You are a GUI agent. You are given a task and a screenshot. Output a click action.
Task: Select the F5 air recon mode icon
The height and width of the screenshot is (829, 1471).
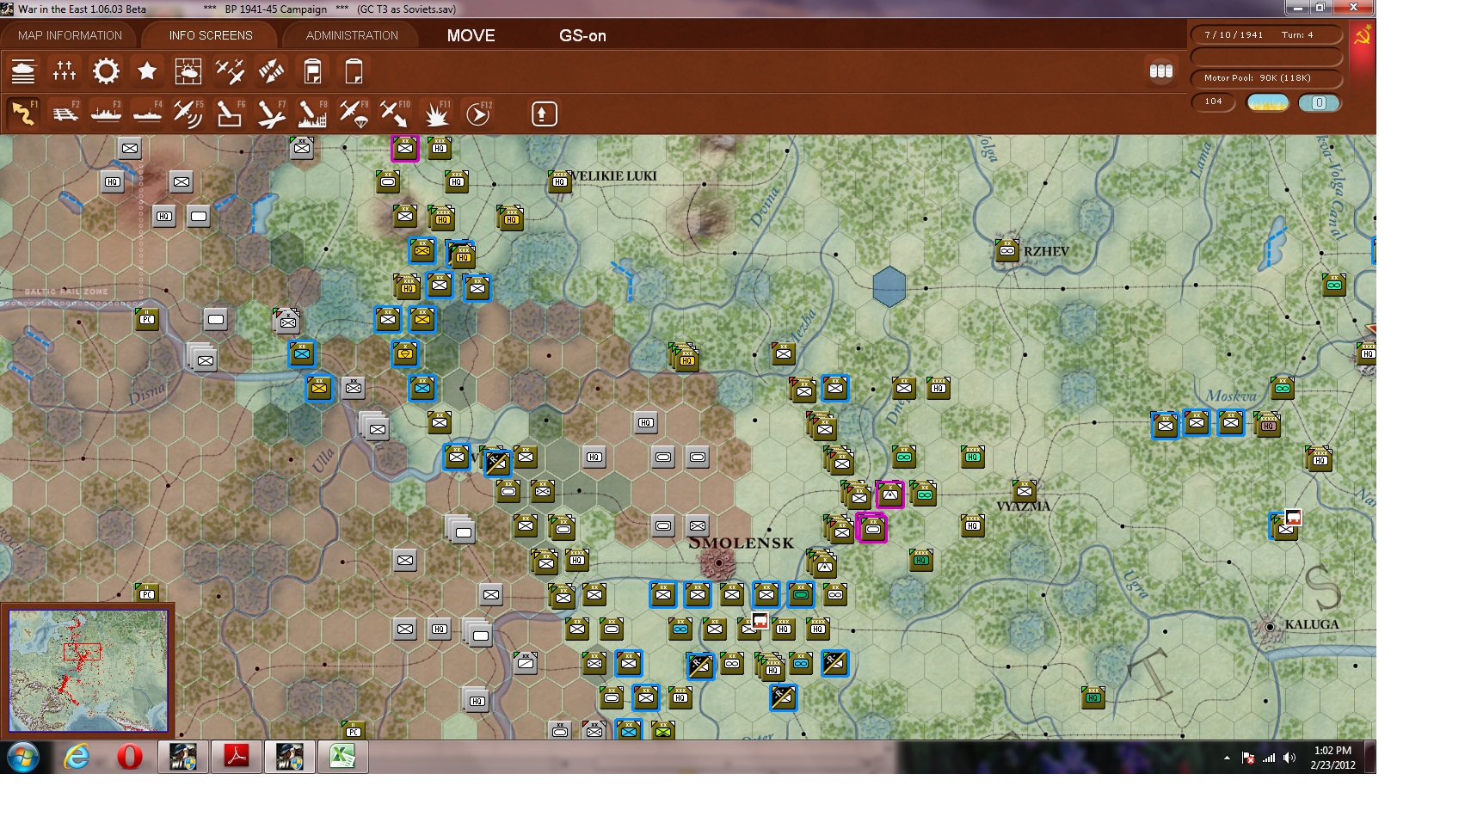[x=188, y=114]
